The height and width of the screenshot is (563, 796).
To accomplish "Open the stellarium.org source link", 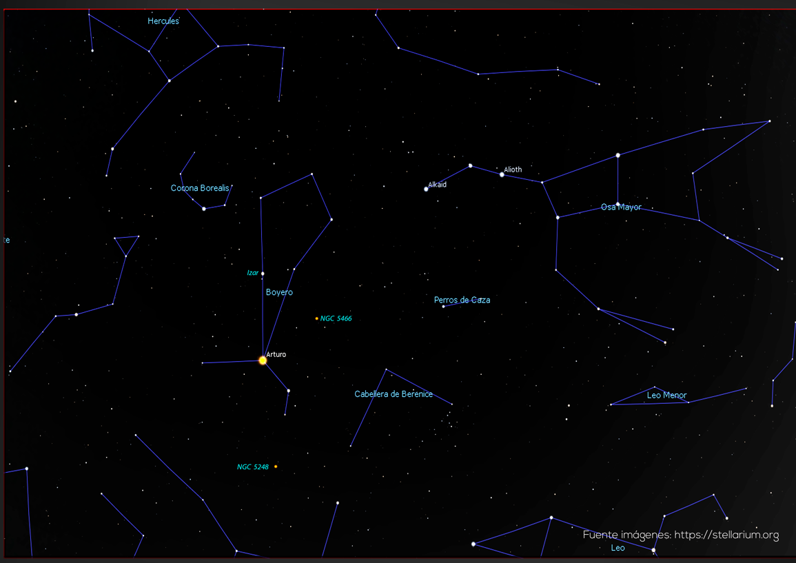I will [x=726, y=535].
